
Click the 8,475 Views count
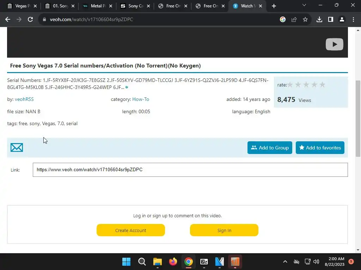pyautogui.click(x=294, y=99)
